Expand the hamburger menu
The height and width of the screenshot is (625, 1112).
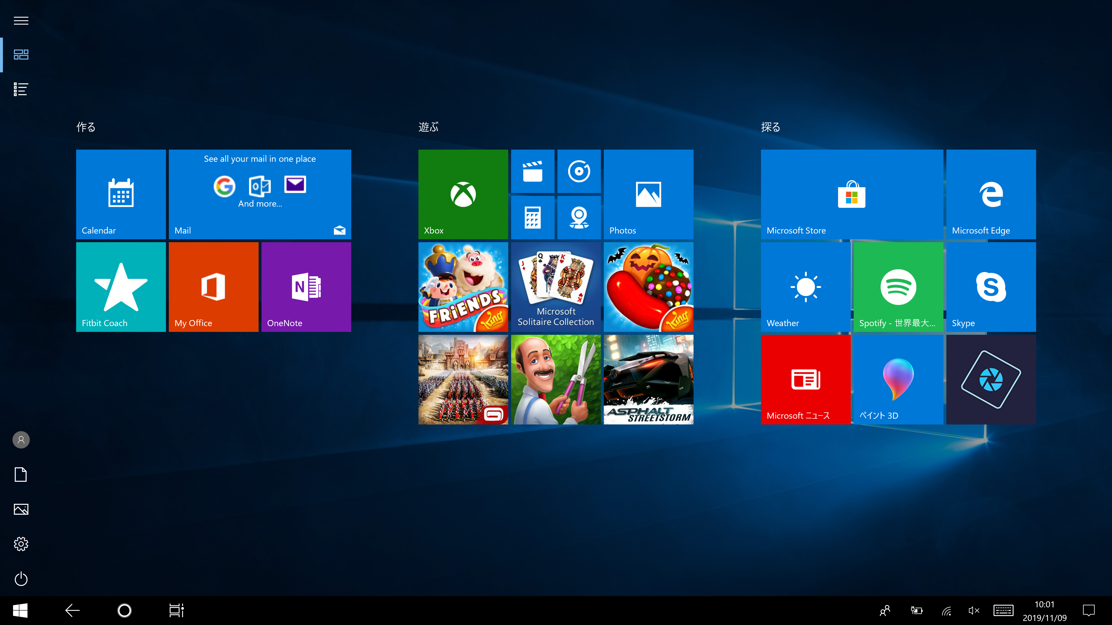point(21,21)
